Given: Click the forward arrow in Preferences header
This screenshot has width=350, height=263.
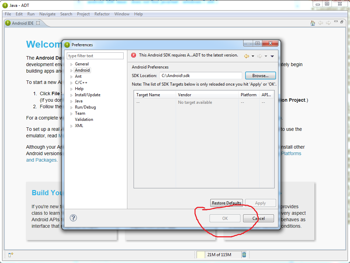Looking at the screenshot, I should tap(259, 56).
